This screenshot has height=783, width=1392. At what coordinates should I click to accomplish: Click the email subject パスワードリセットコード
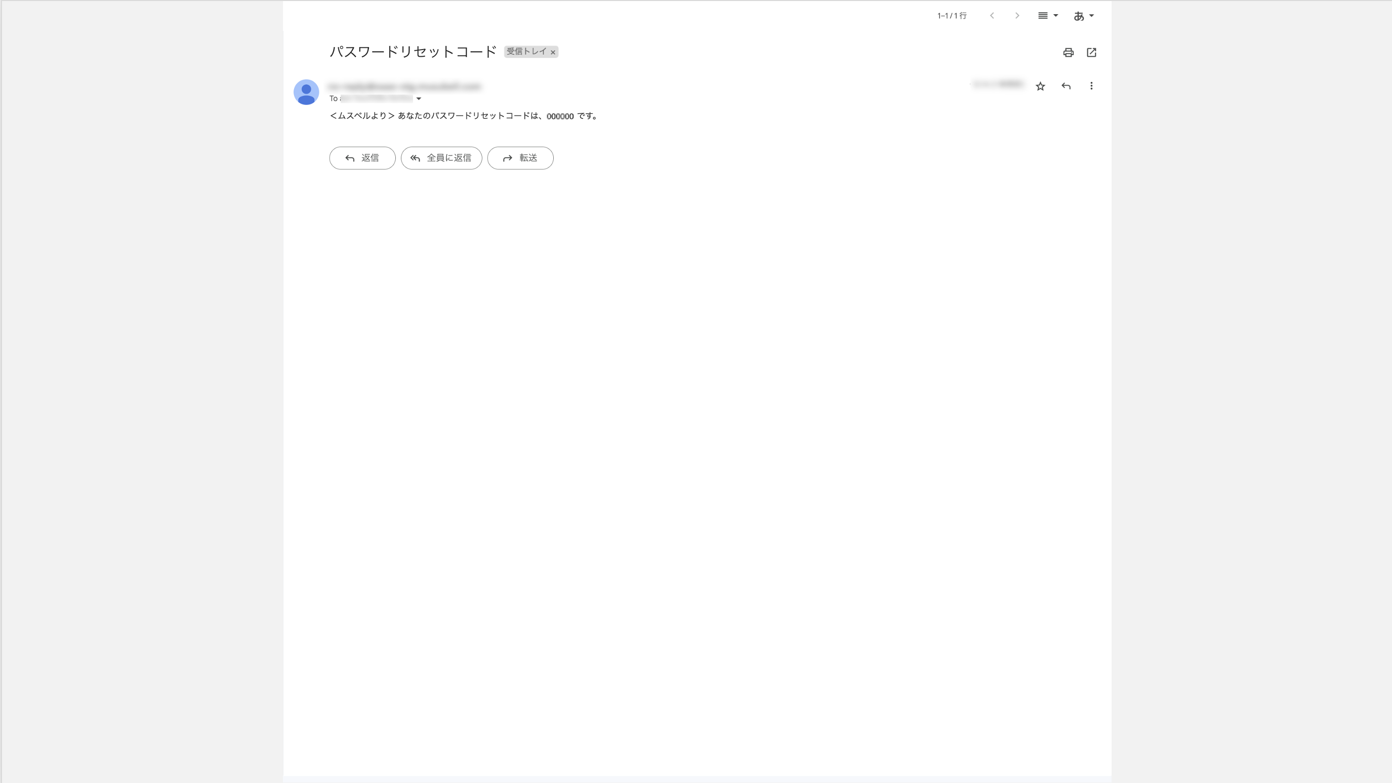coord(413,52)
